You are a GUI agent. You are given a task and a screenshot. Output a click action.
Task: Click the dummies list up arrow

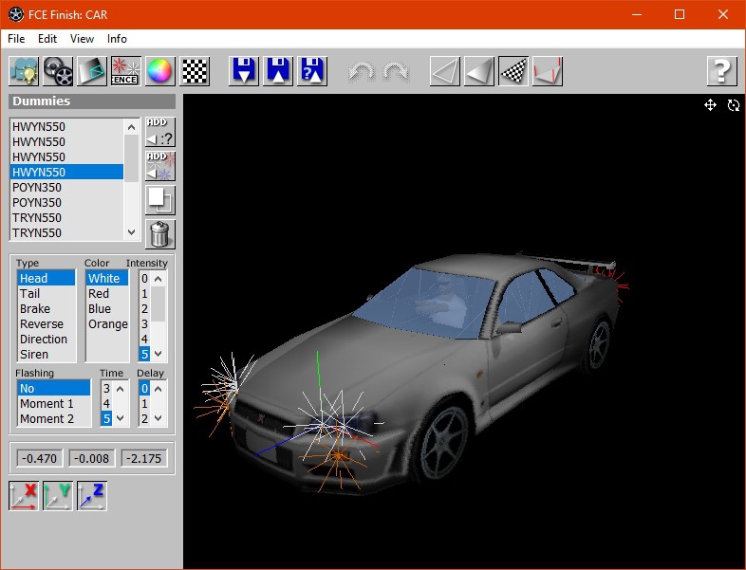click(x=131, y=127)
